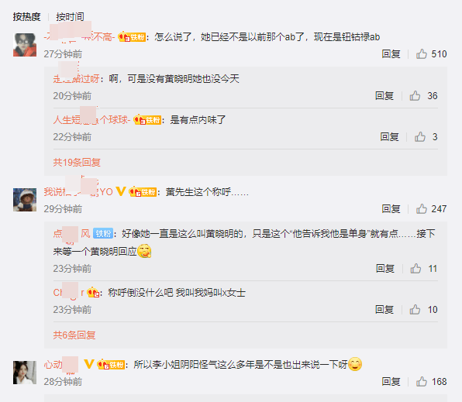Like the comment with 168 likes
The width and height of the screenshot is (462, 402).
click(x=422, y=382)
